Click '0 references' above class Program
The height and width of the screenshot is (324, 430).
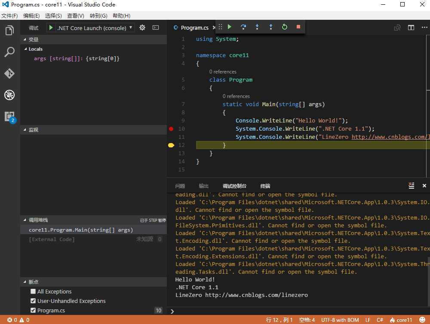pos(223,71)
